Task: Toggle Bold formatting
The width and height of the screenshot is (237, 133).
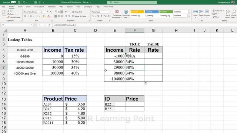Action: [25, 16]
